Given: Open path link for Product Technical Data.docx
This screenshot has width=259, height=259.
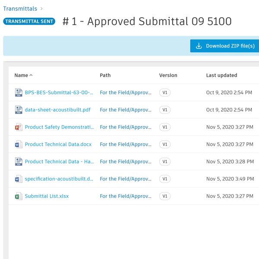Looking at the screenshot, I should [x=125, y=144].
